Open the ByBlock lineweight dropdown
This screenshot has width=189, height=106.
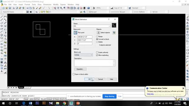click(x=149, y=12)
